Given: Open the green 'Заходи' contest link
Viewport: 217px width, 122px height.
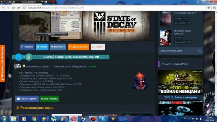Looking at the screenshot, I should pos(92,66).
